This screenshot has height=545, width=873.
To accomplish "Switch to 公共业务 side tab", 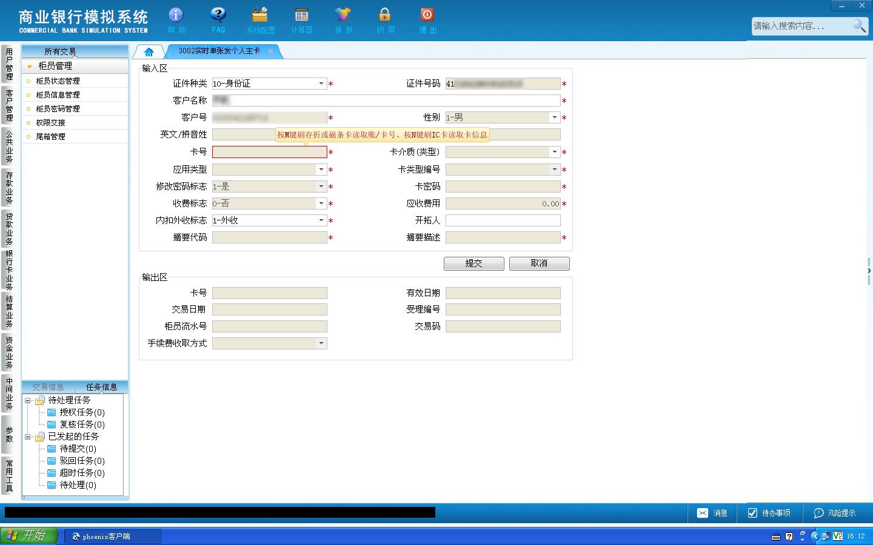I will [x=9, y=147].
